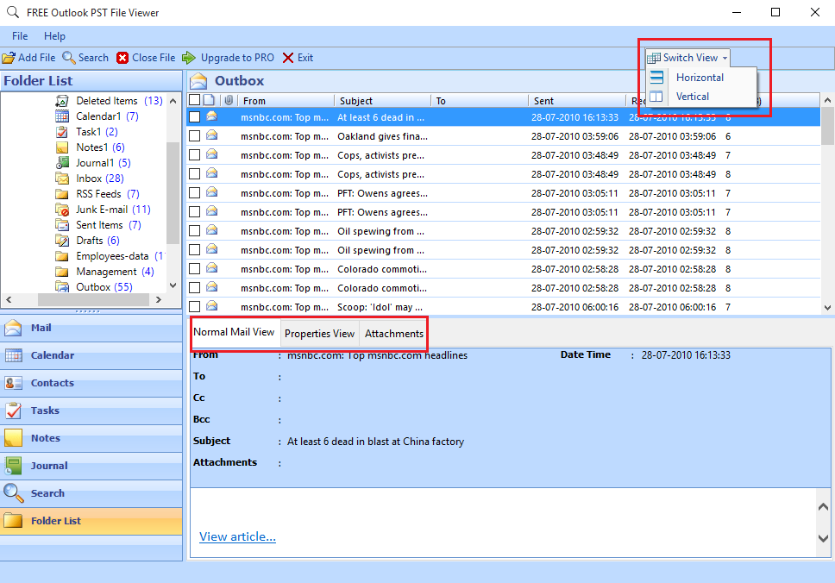The image size is (835, 583).
Task: Click the View article link
Action: [x=236, y=536]
